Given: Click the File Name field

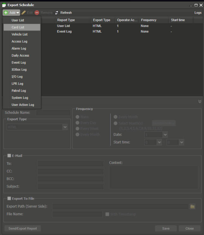Looking at the screenshot, I should click(x=77, y=214).
